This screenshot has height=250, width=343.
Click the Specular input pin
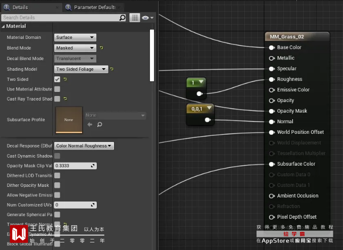272,69
